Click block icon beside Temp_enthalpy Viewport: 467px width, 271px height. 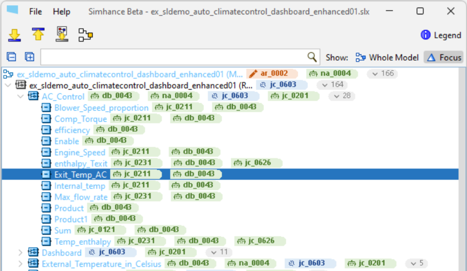click(46, 242)
